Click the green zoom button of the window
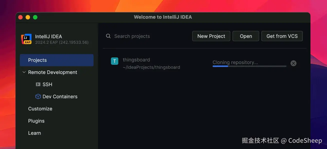Viewport: 327px width, 149px height. [35, 17]
